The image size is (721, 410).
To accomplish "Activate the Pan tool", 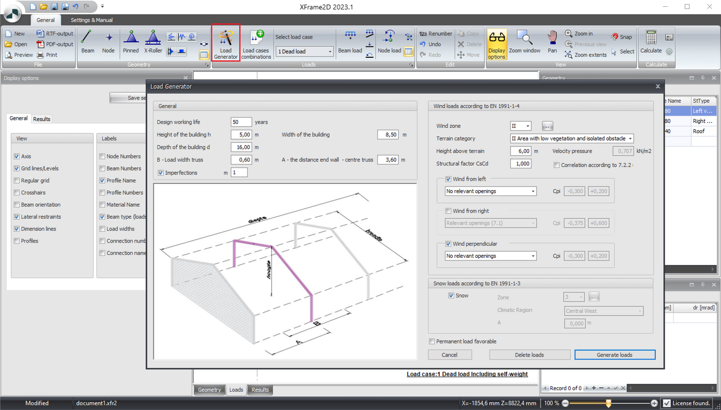I will pyautogui.click(x=551, y=42).
